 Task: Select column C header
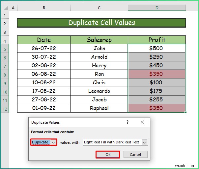99,8
